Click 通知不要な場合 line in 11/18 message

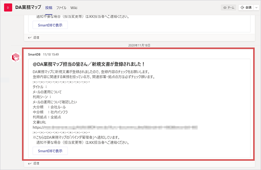[x=83, y=142]
